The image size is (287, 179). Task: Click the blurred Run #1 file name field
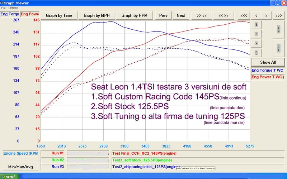click(88, 154)
